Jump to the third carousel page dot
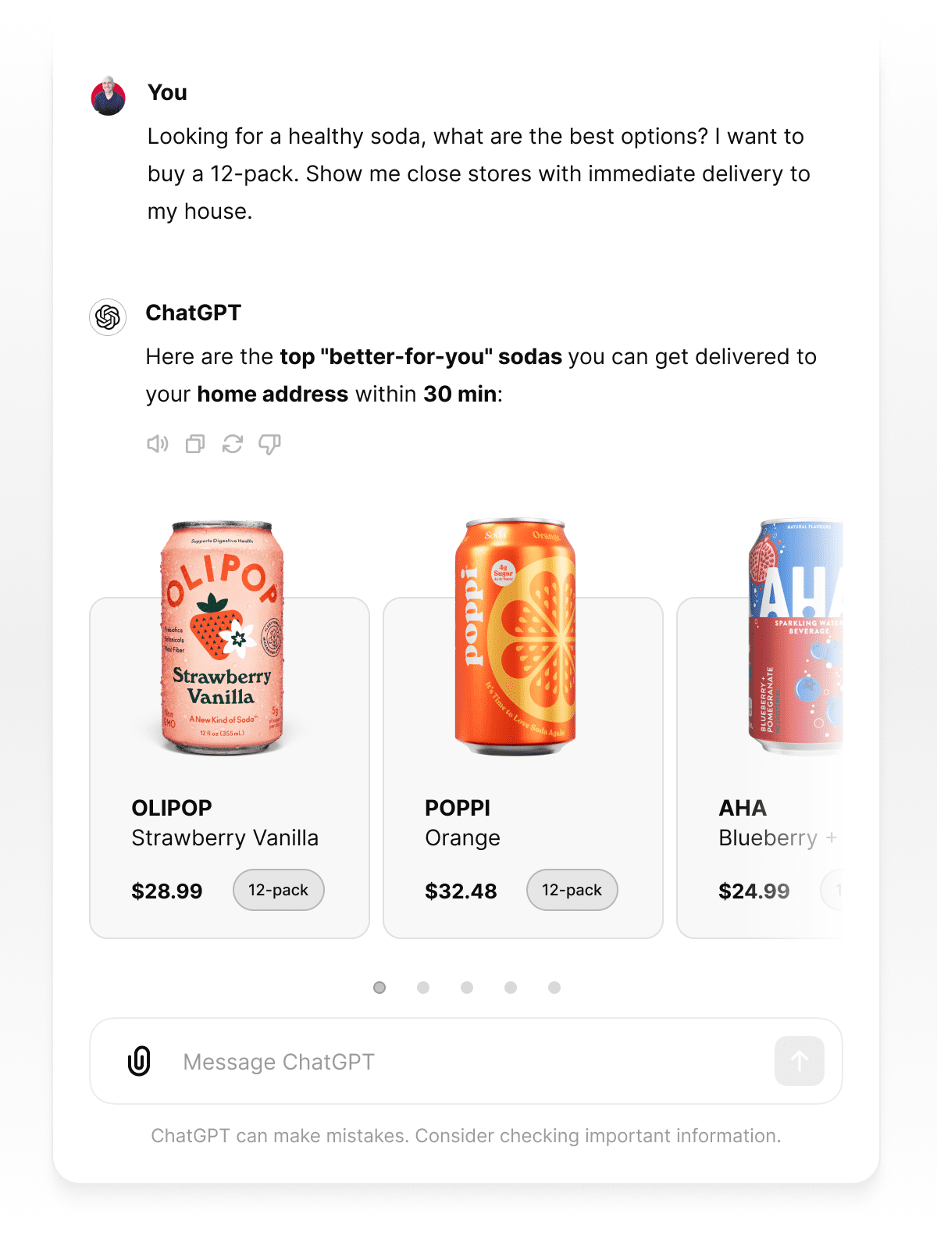Image resolution: width=937 pixels, height=1236 pixels. [x=467, y=988]
